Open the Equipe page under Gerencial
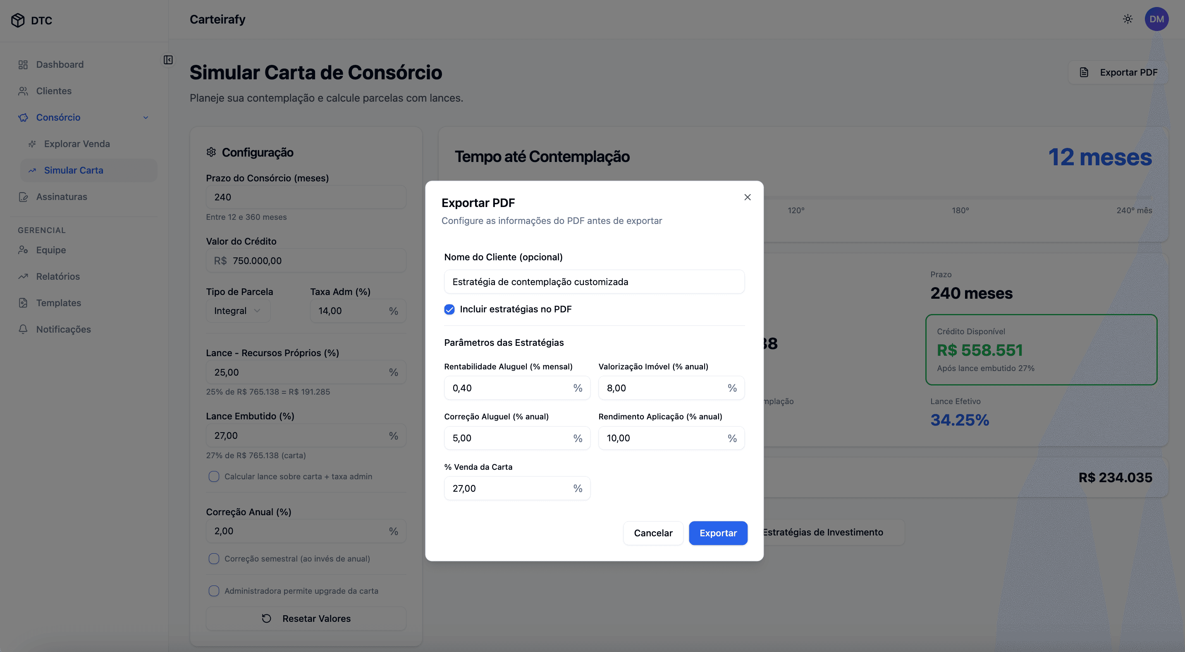 click(x=50, y=250)
